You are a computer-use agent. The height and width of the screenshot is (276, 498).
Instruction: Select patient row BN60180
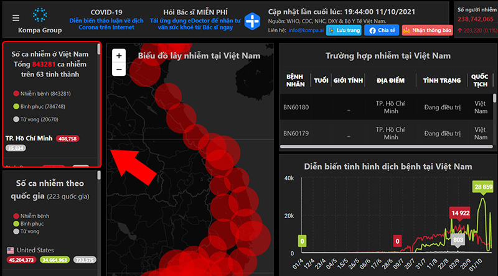387,107
